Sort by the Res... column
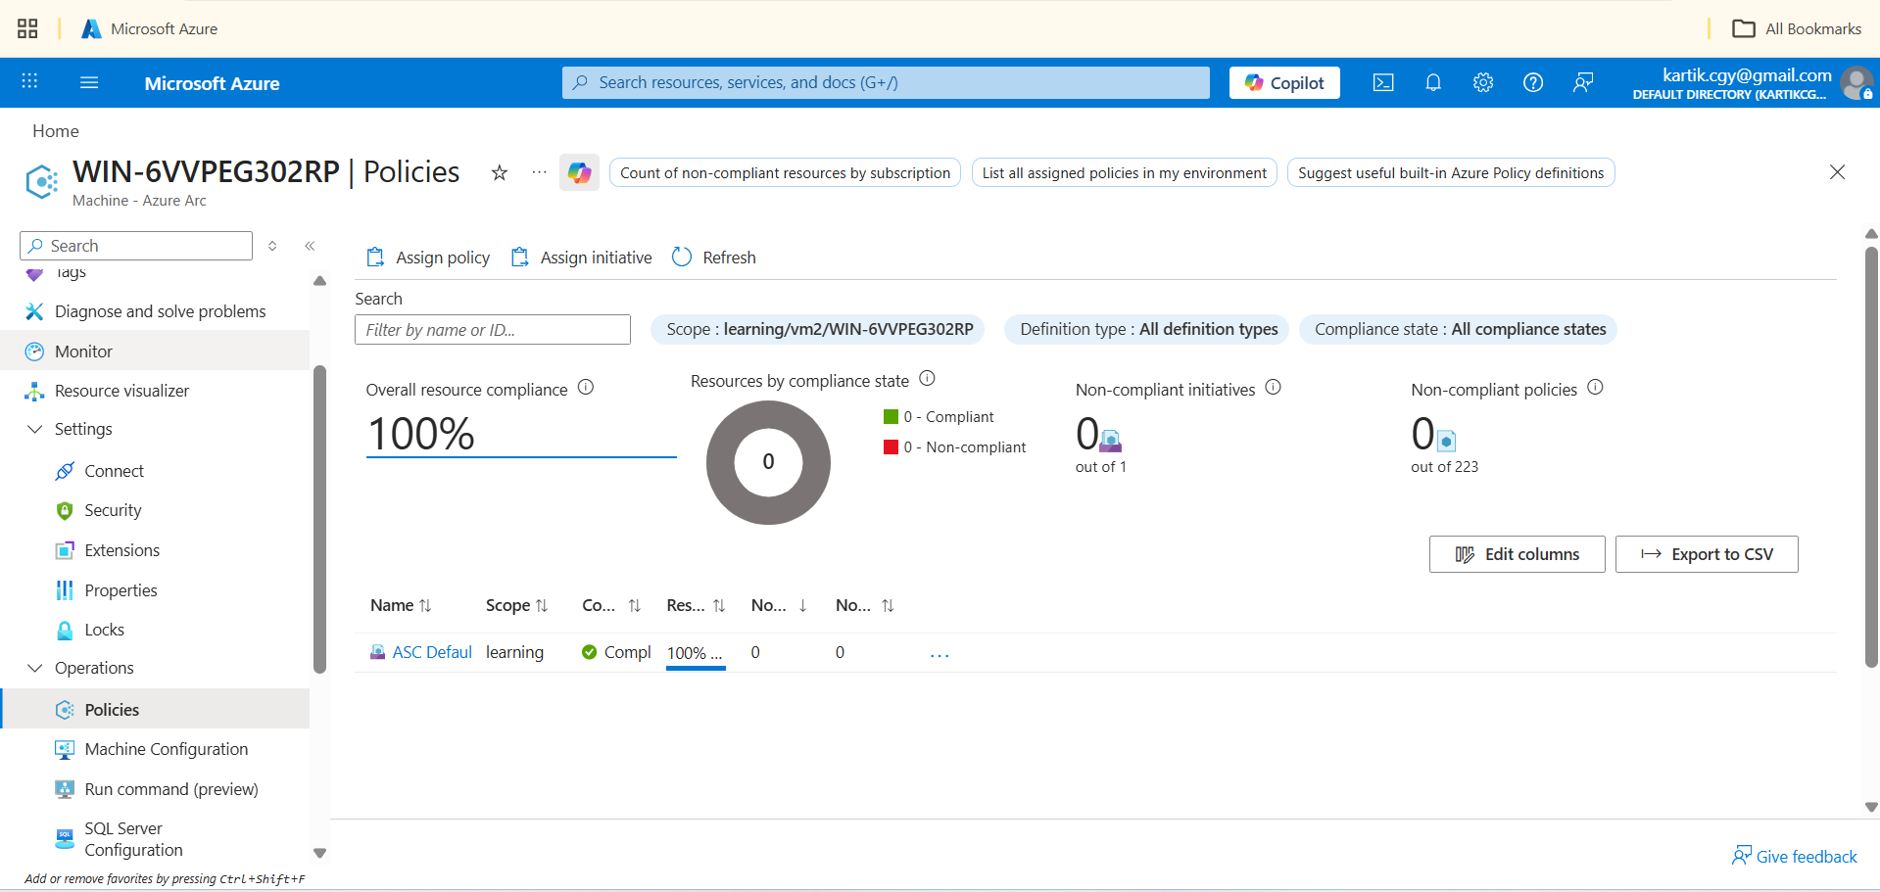The height and width of the screenshot is (892, 1880). point(696,605)
